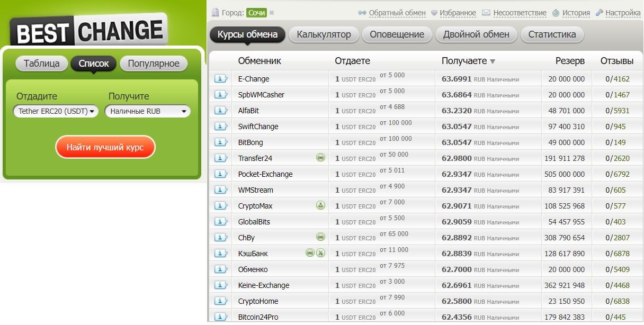Screen dimensions: 644x325
Task: Open the AlfaBit exchanger link
Action: point(248,111)
